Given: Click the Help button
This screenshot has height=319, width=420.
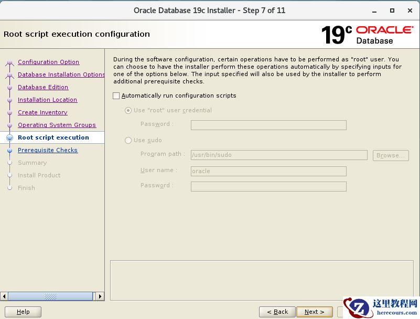Looking at the screenshot, I should point(23,312).
